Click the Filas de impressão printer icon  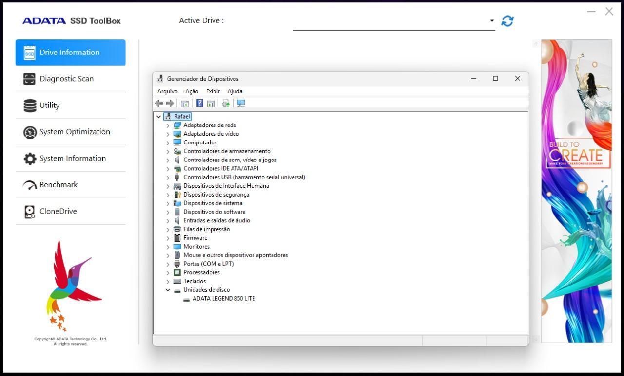tap(177, 229)
